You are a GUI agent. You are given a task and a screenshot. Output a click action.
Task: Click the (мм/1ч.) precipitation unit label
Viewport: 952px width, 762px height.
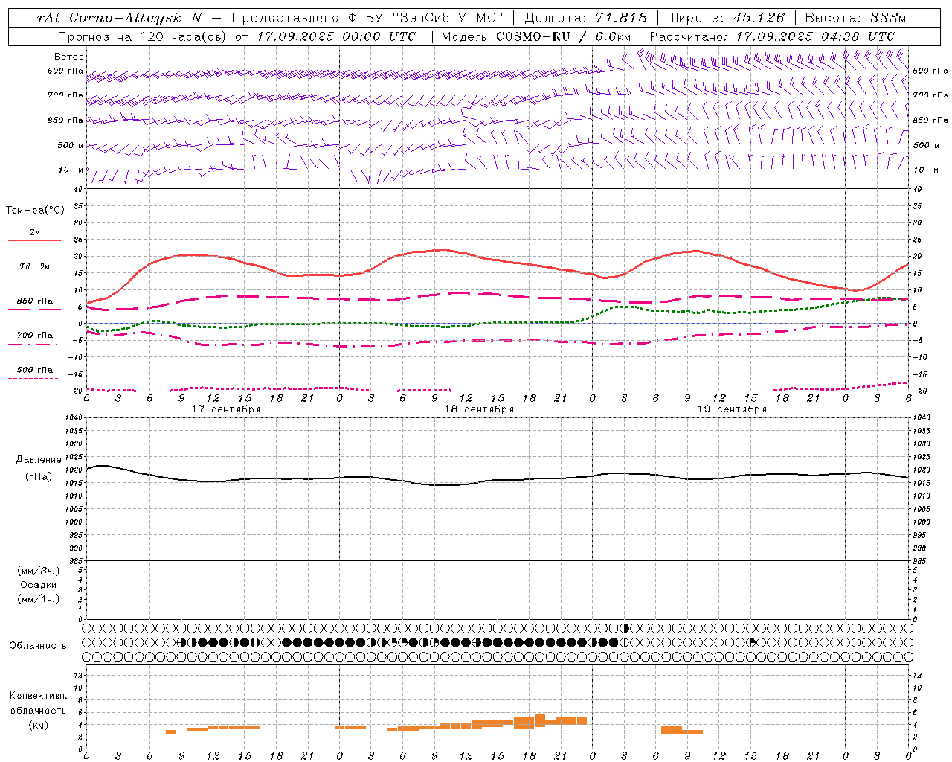[x=39, y=600]
